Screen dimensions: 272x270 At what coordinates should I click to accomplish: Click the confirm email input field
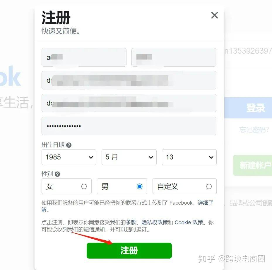(129, 103)
